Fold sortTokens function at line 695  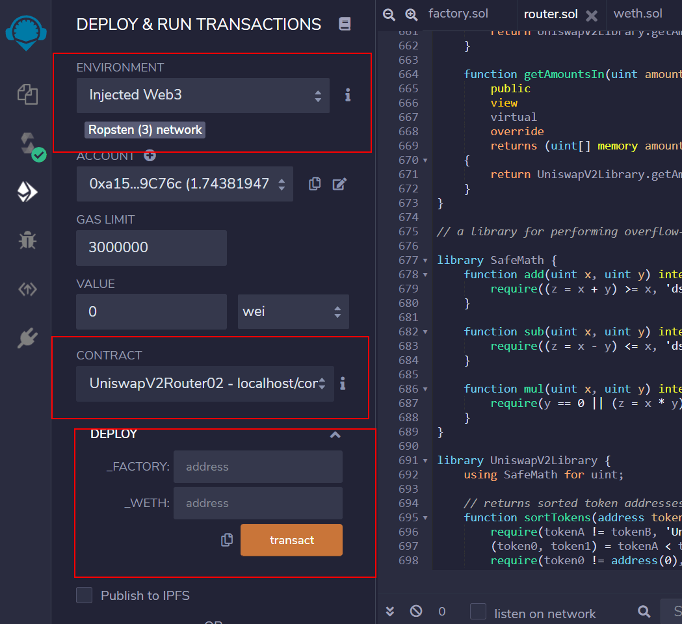tap(425, 518)
